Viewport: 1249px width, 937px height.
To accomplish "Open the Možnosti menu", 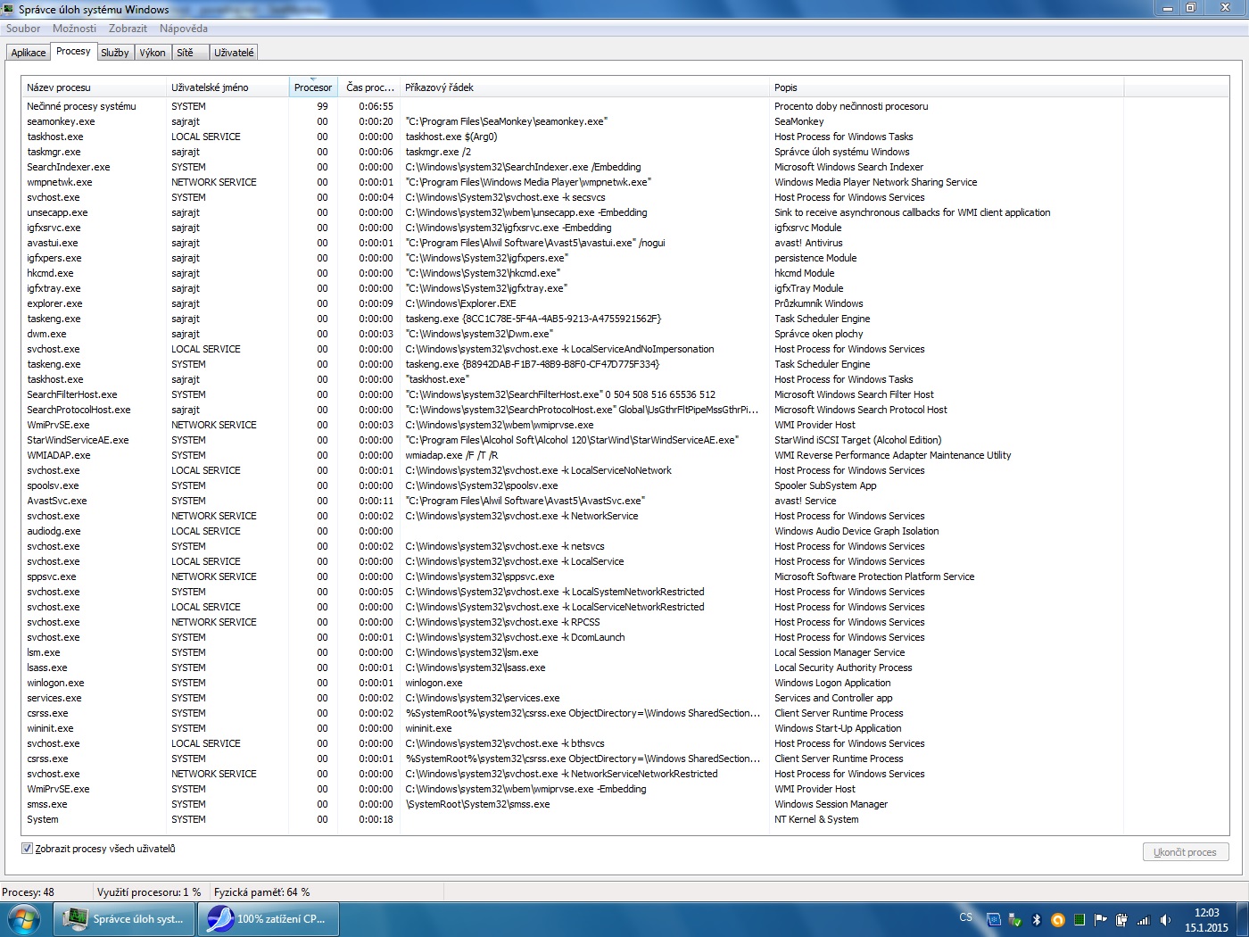I will [74, 29].
